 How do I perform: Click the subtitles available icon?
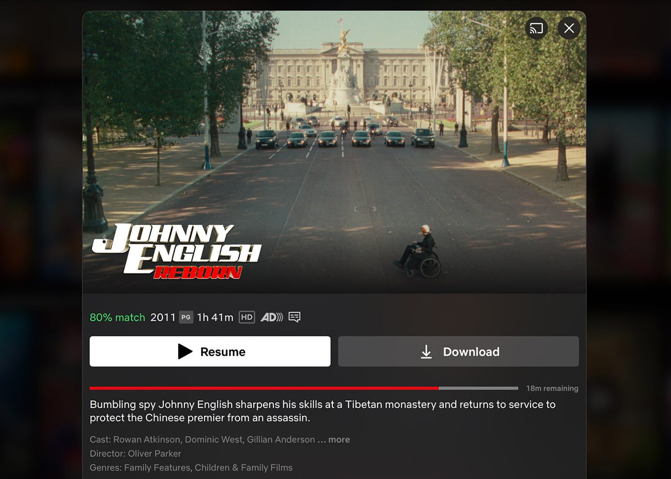[294, 317]
